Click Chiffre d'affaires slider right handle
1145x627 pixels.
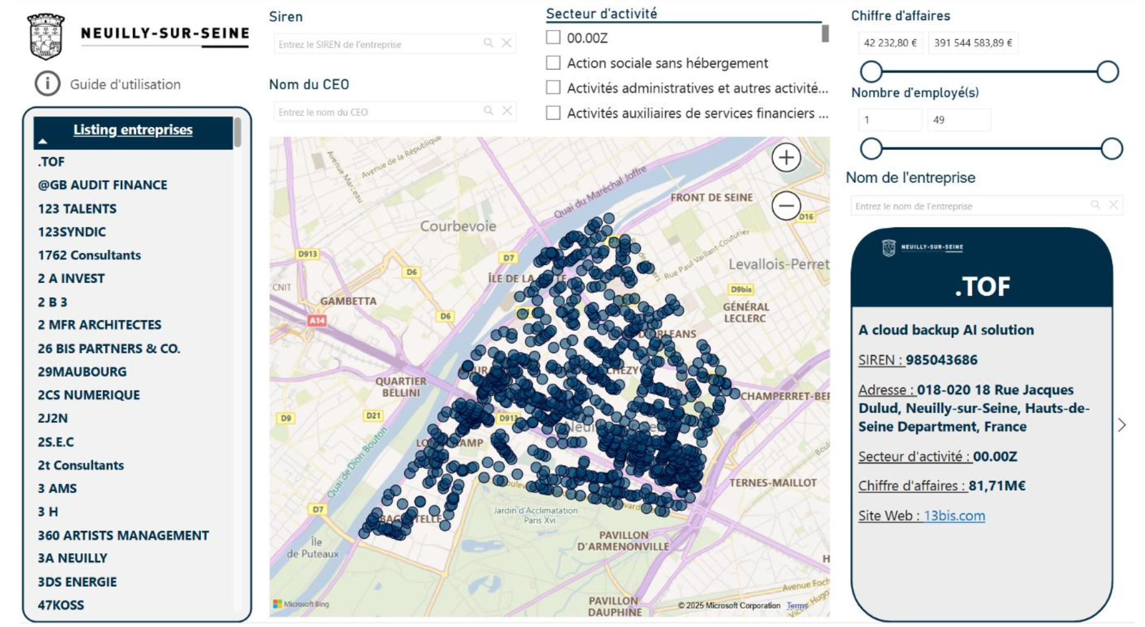coord(1107,72)
